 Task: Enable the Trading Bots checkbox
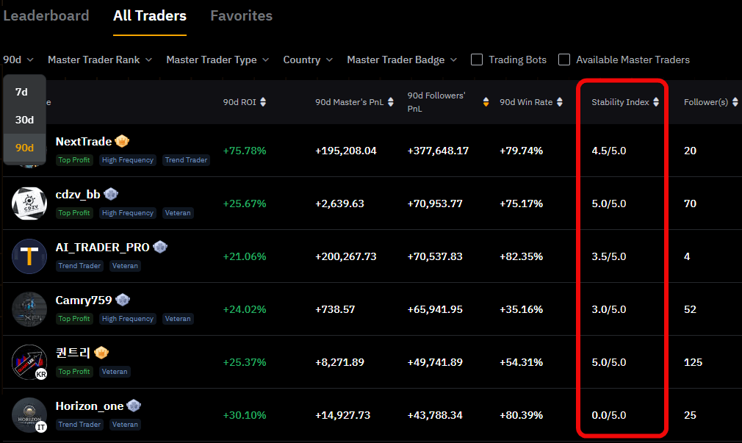(x=477, y=60)
